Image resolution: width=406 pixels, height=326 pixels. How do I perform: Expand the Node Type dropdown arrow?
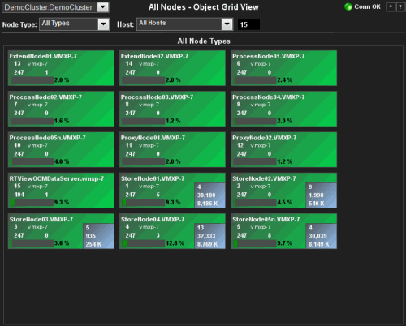click(x=103, y=24)
